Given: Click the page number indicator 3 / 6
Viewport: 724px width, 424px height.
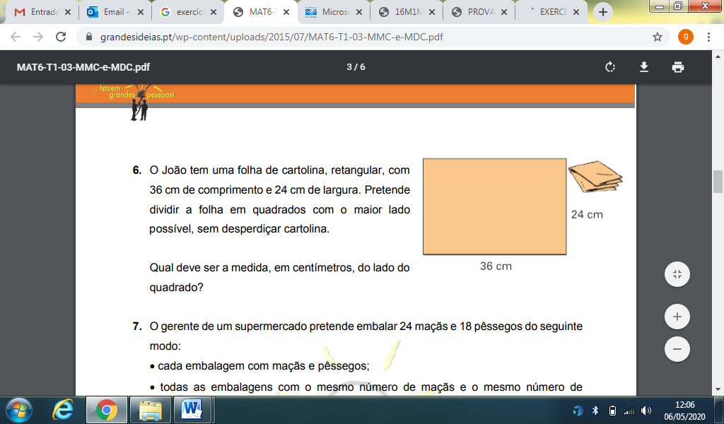Looking at the screenshot, I should point(356,67).
